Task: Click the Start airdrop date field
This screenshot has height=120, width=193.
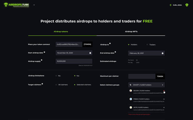Action: pos(74,53)
